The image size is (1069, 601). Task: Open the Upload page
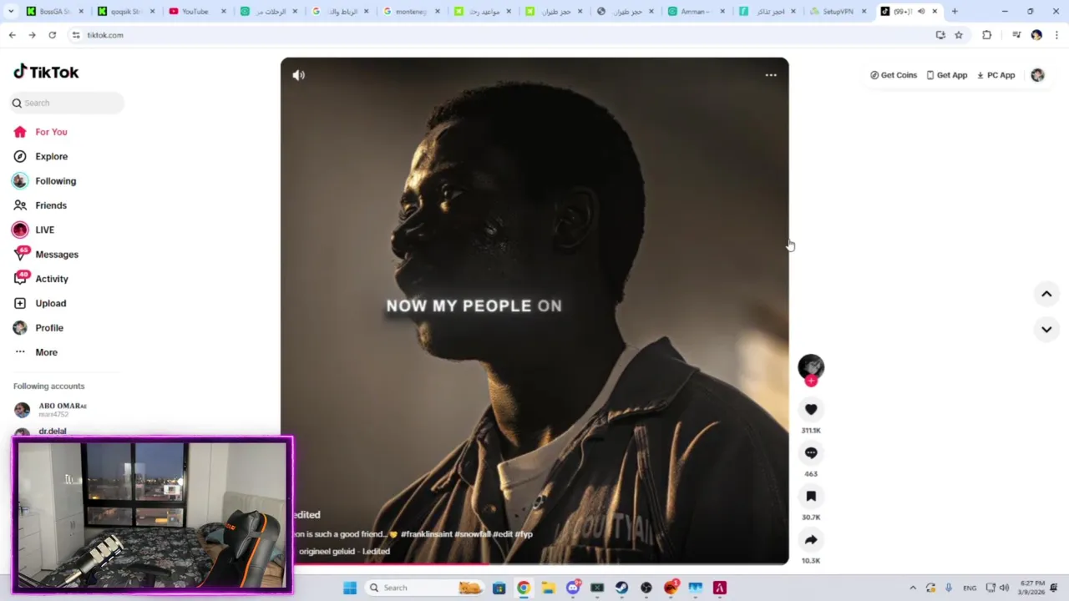[x=40, y=303]
